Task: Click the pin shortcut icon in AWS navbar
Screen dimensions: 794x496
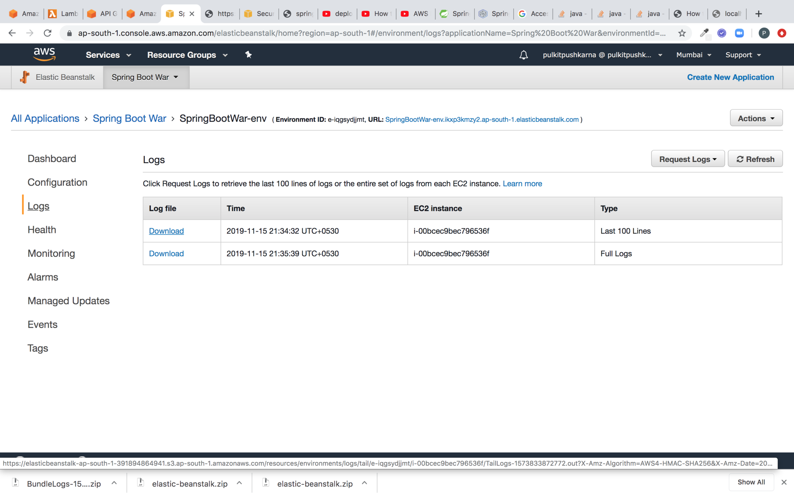Action: tap(248, 55)
